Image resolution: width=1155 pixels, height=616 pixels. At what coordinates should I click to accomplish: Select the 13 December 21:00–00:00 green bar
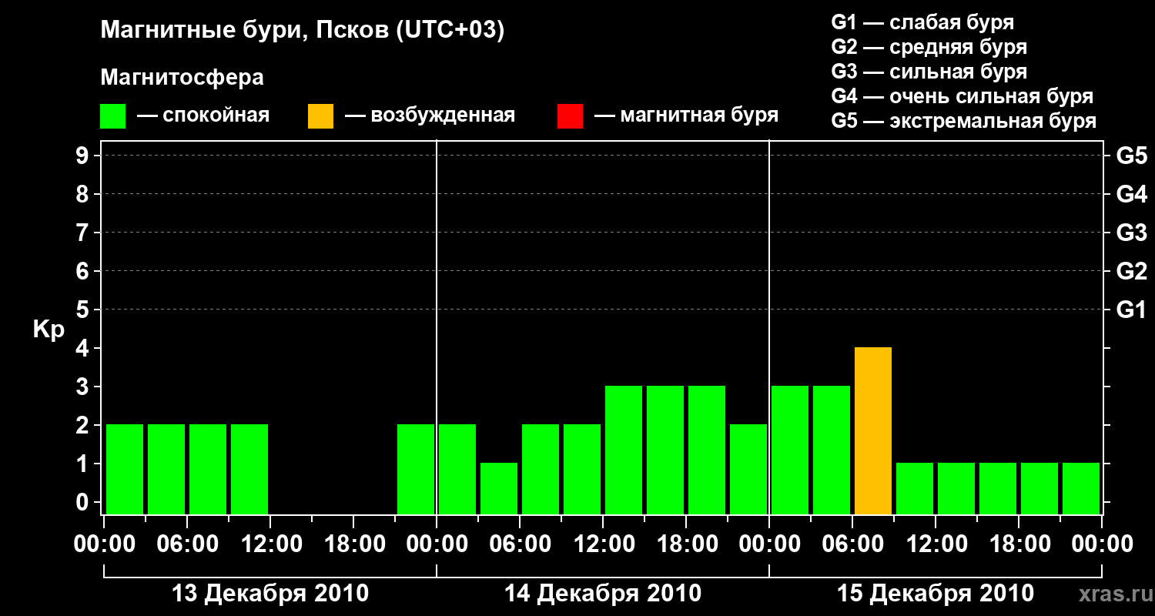tap(416, 469)
